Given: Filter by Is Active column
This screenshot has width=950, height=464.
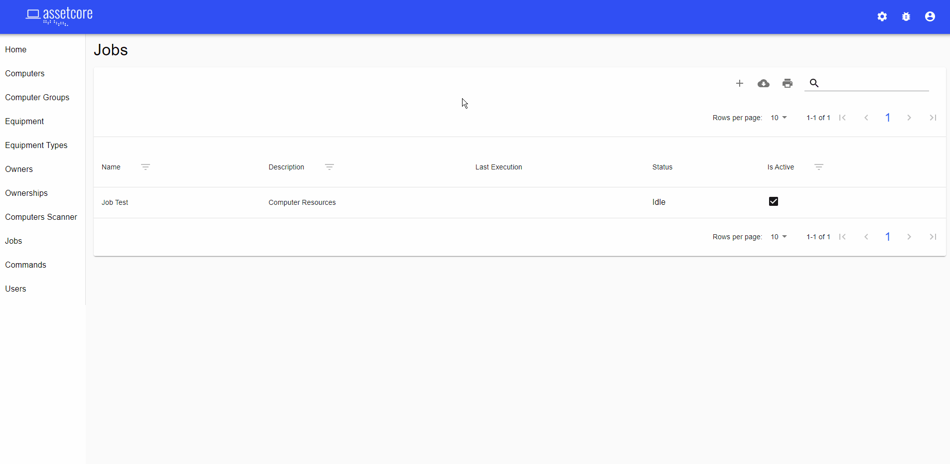Looking at the screenshot, I should [819, 167].
